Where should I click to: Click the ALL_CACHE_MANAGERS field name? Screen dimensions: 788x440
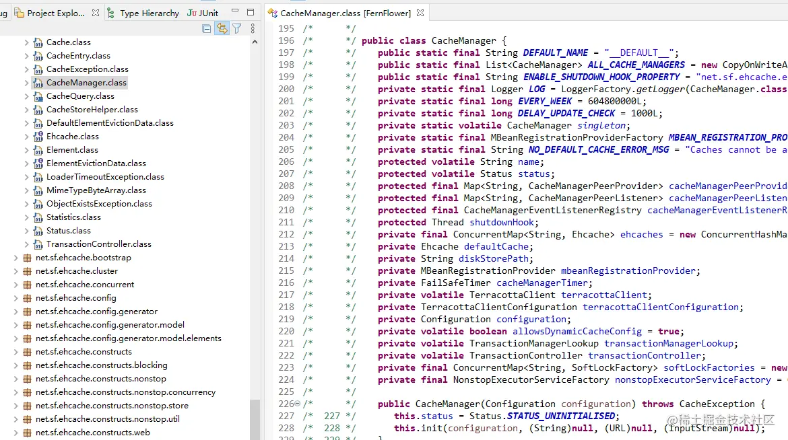[x=636, y=65]
